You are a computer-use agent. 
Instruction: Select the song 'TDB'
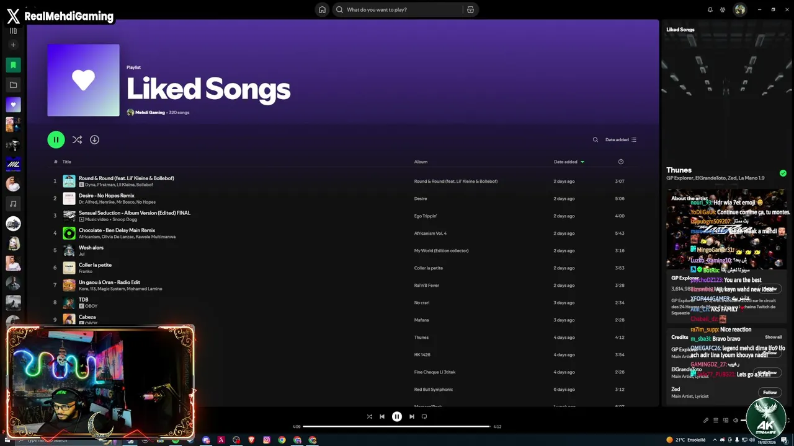pyautogui.click(x=84, y=300)
